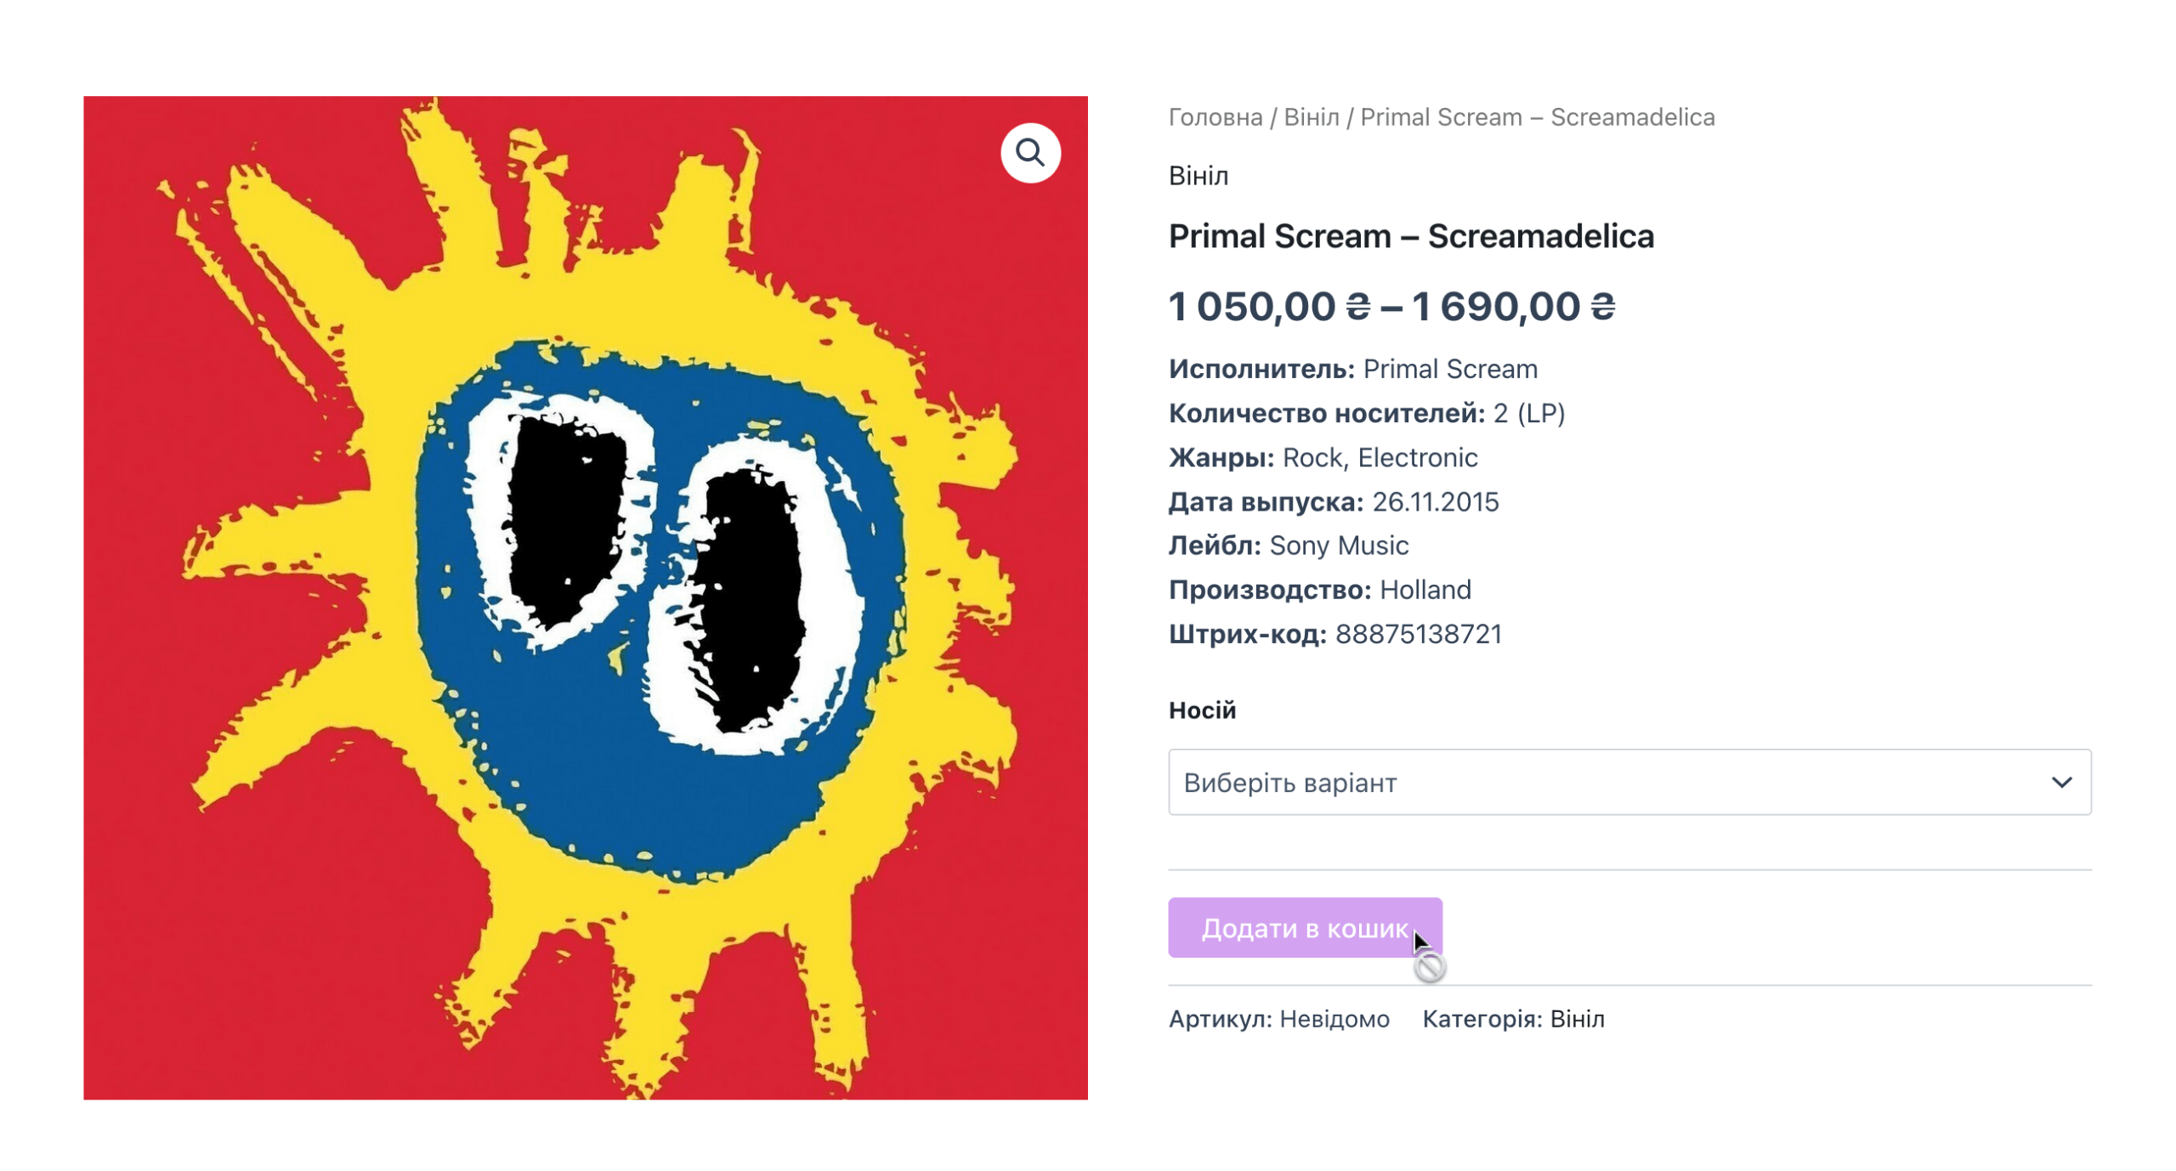
Task: Open the magnifier zoom icon on the album cover
Action: tap(1030, 153)
